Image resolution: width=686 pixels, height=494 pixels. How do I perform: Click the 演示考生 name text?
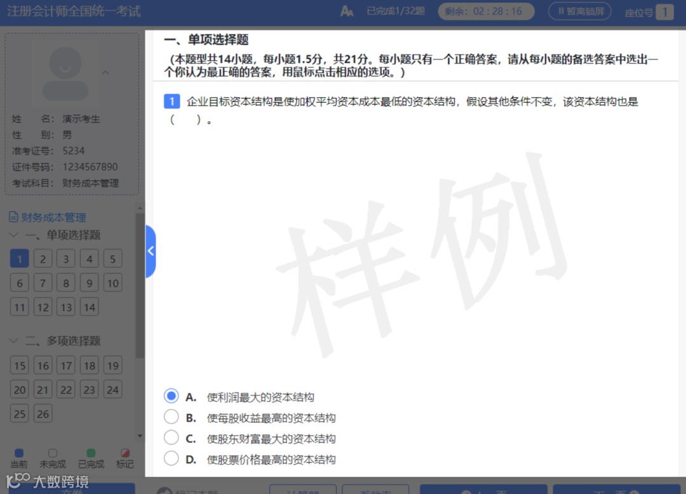[x=81, y=119]
